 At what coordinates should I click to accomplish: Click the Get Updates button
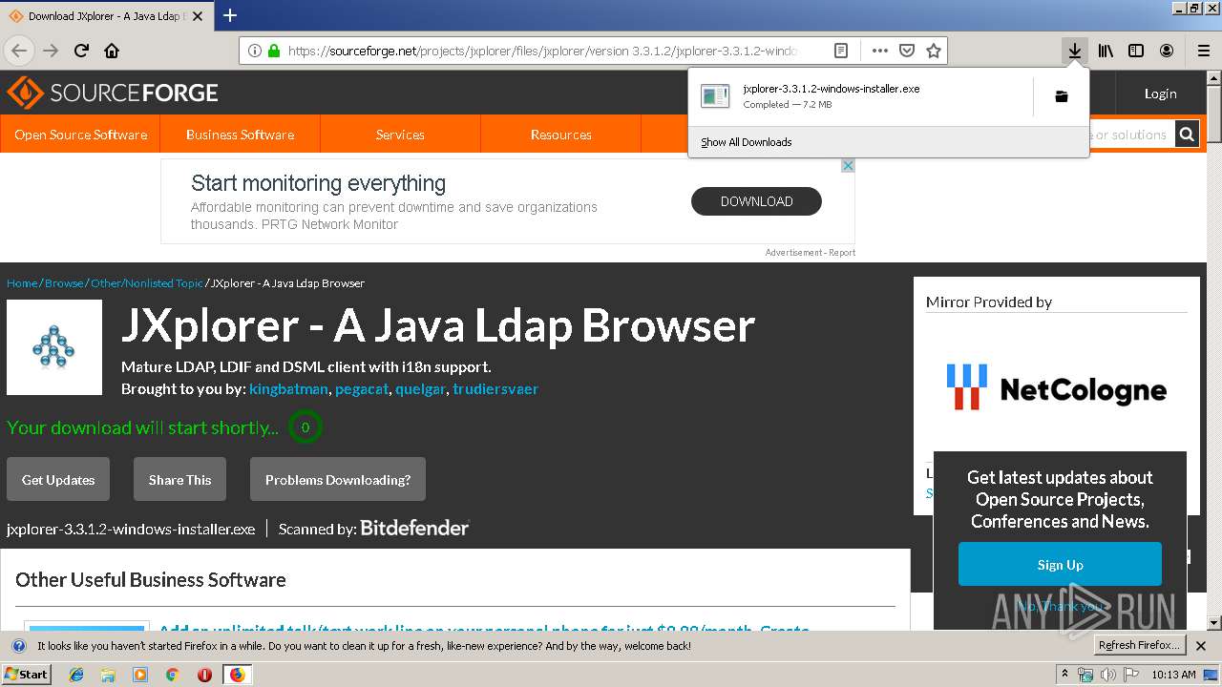58,479
